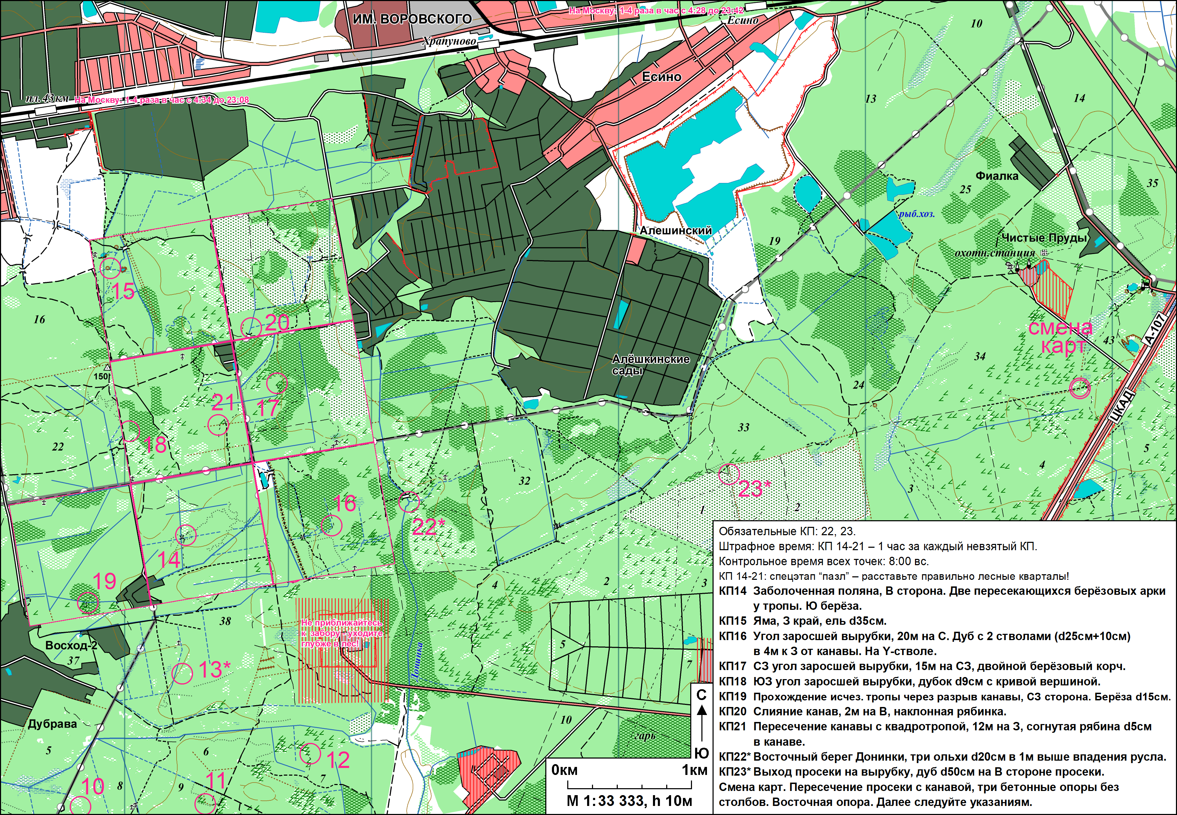Click mandatory checkpoint circle 22*
Screen dimensions: 1177x815
pos(409,502)
